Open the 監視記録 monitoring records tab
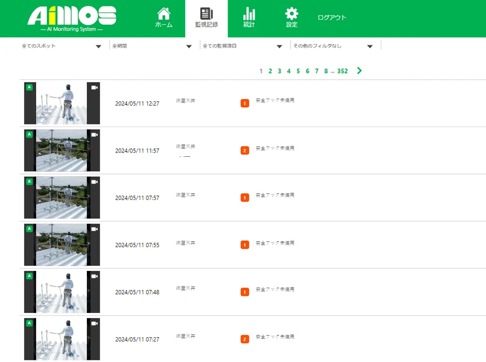Image resolution: width=486 pixels, height=362 pixels. tap(207, 18)
